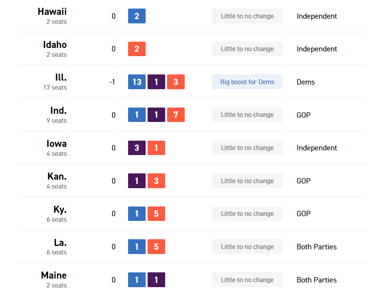Viewport: 385px width, 293px height.
Task: Click Idaho's red 2-seat box
Action: 137,49
